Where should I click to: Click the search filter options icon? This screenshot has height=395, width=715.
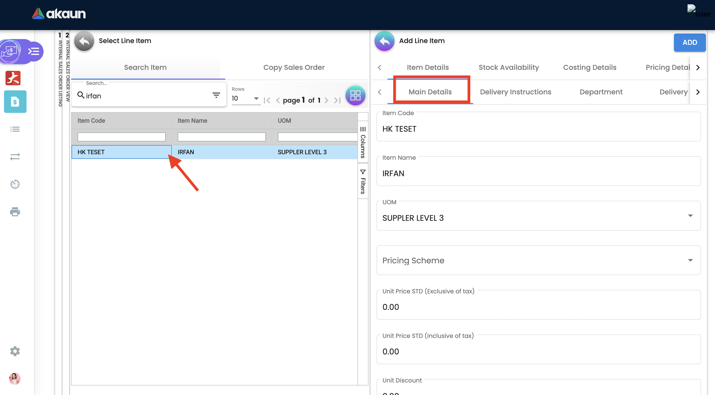tap(216, 95)
